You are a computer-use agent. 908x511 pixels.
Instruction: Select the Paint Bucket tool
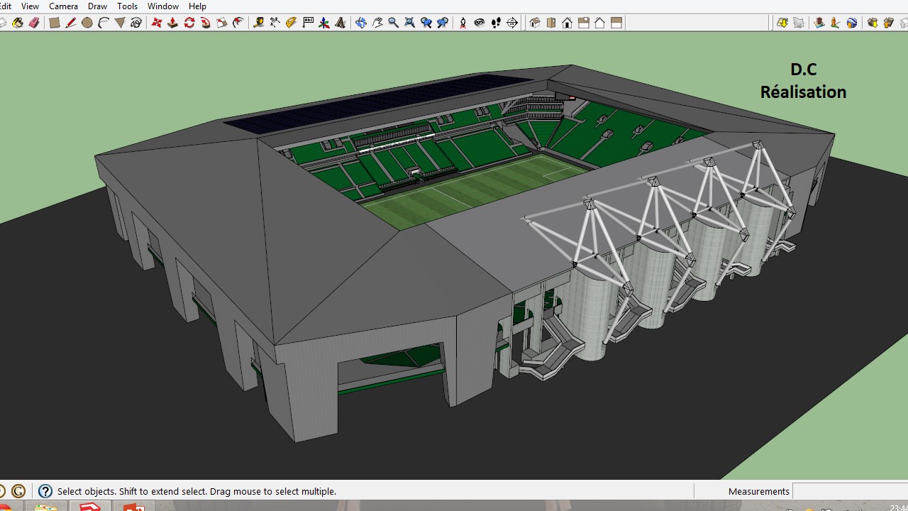point(18,23)
